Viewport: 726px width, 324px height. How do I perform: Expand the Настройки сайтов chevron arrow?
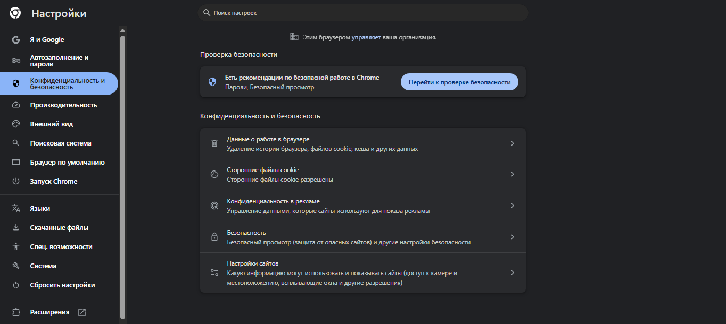pos(513,272)
